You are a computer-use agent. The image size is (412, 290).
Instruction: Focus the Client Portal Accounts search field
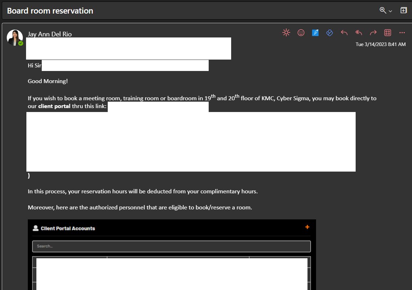coord(171,246)
